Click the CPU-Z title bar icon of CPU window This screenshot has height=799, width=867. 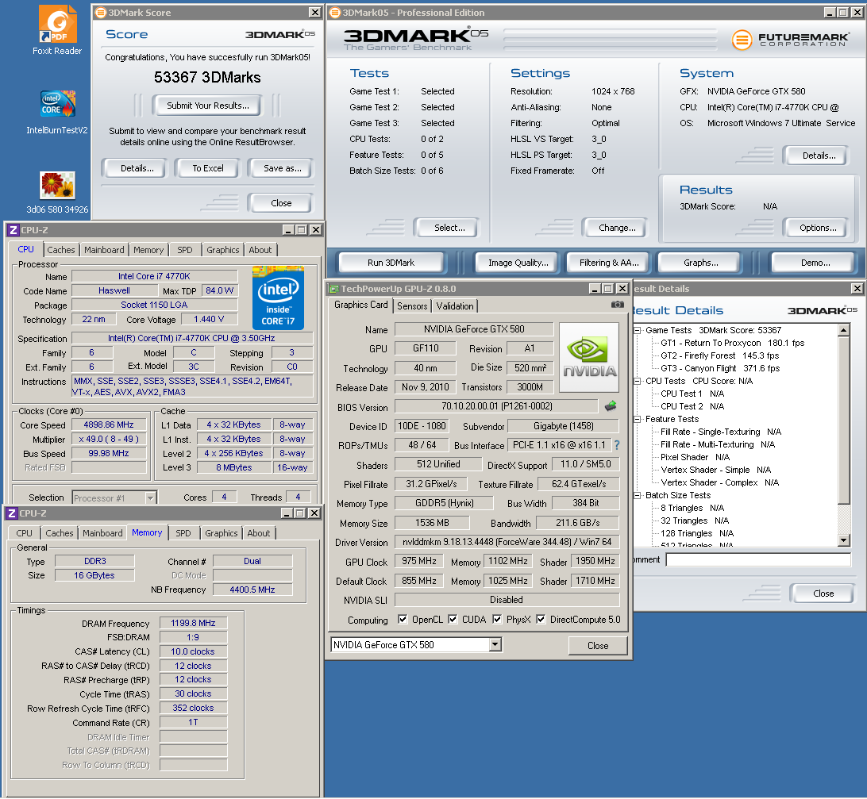(13, 230)
